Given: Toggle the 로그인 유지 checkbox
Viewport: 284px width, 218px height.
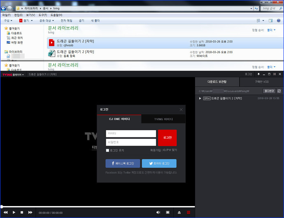Looking at the screenshot, I should coord(107,150).
